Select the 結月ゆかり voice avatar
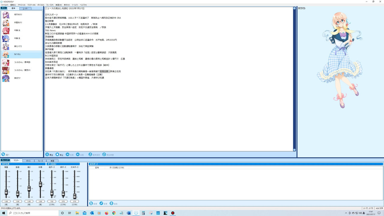The image size is (384, 216). pos(6,15)
